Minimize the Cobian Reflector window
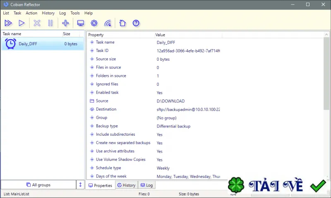 (x=293, y=5)
